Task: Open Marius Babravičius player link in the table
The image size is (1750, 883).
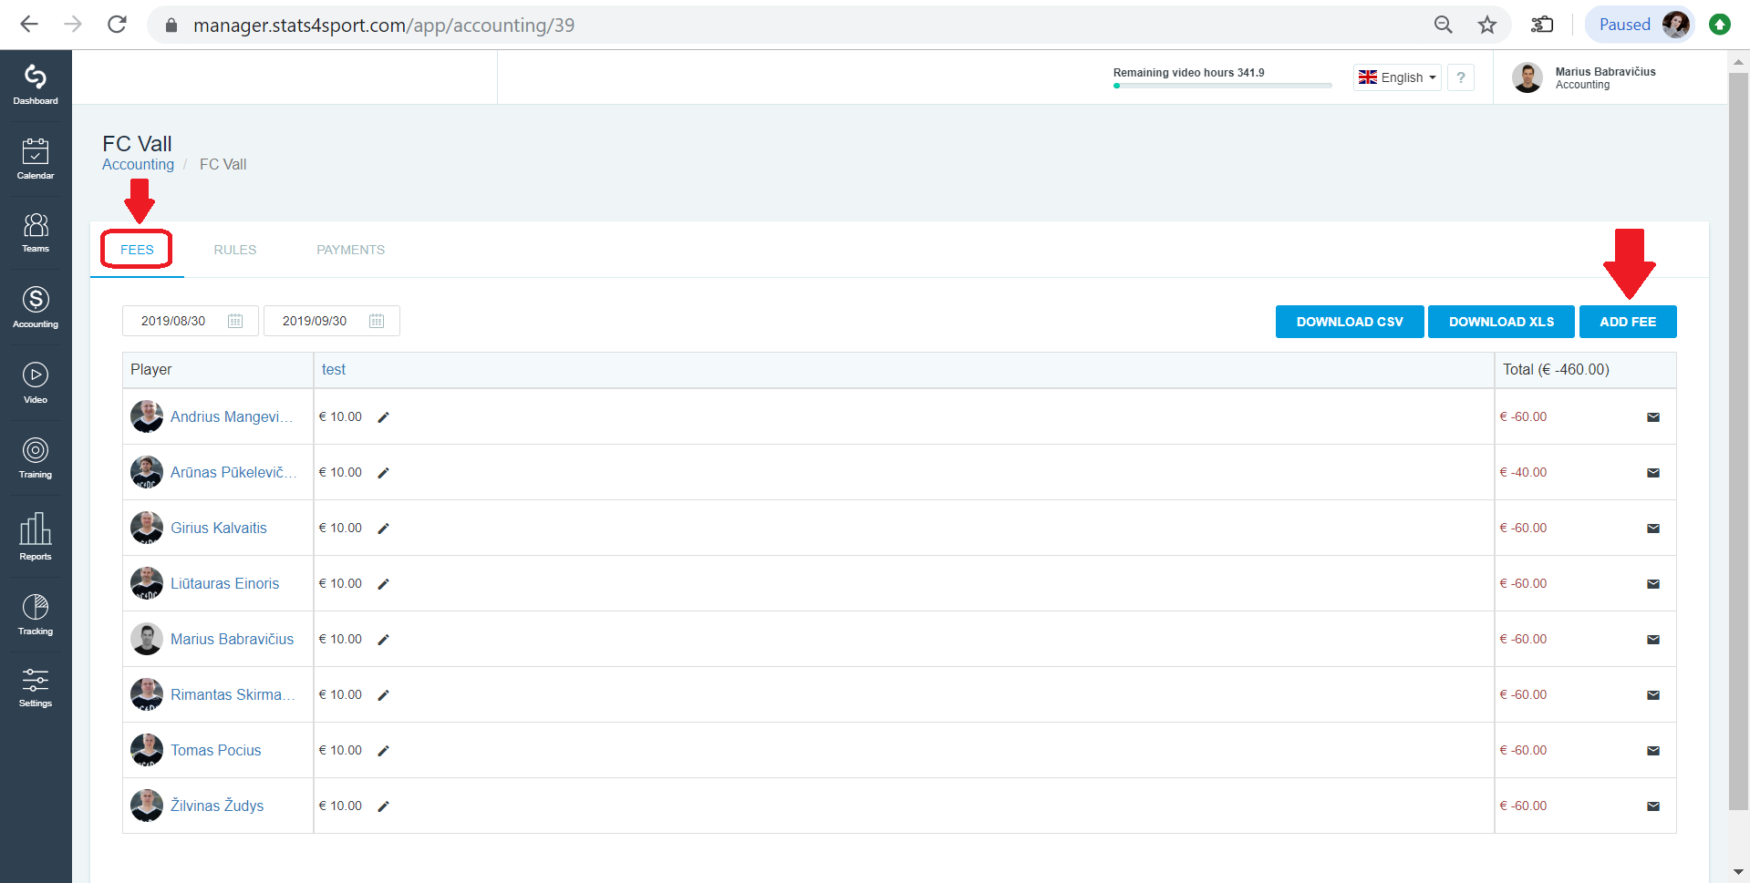Action: [x=233, y=640]
